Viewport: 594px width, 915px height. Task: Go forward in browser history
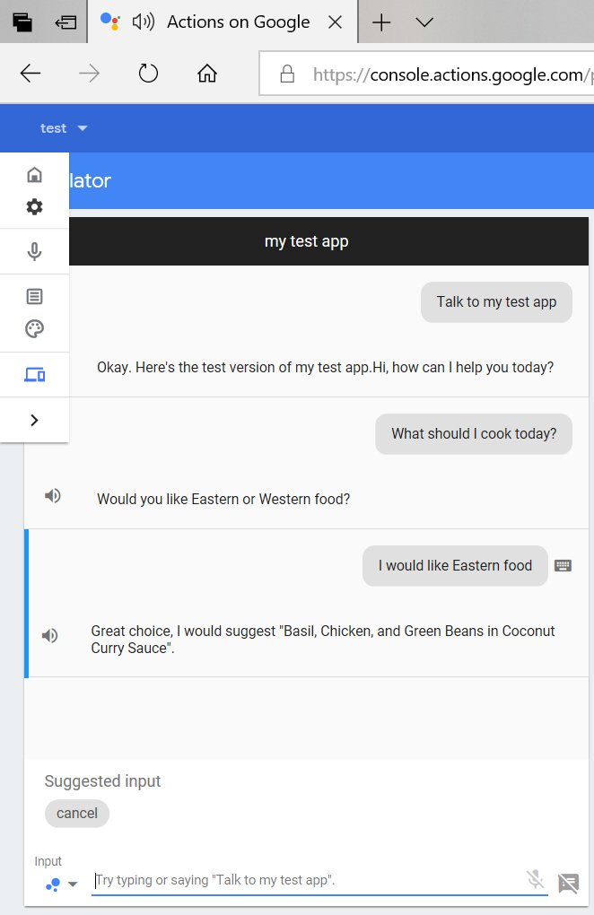click(x=89, y=74)
